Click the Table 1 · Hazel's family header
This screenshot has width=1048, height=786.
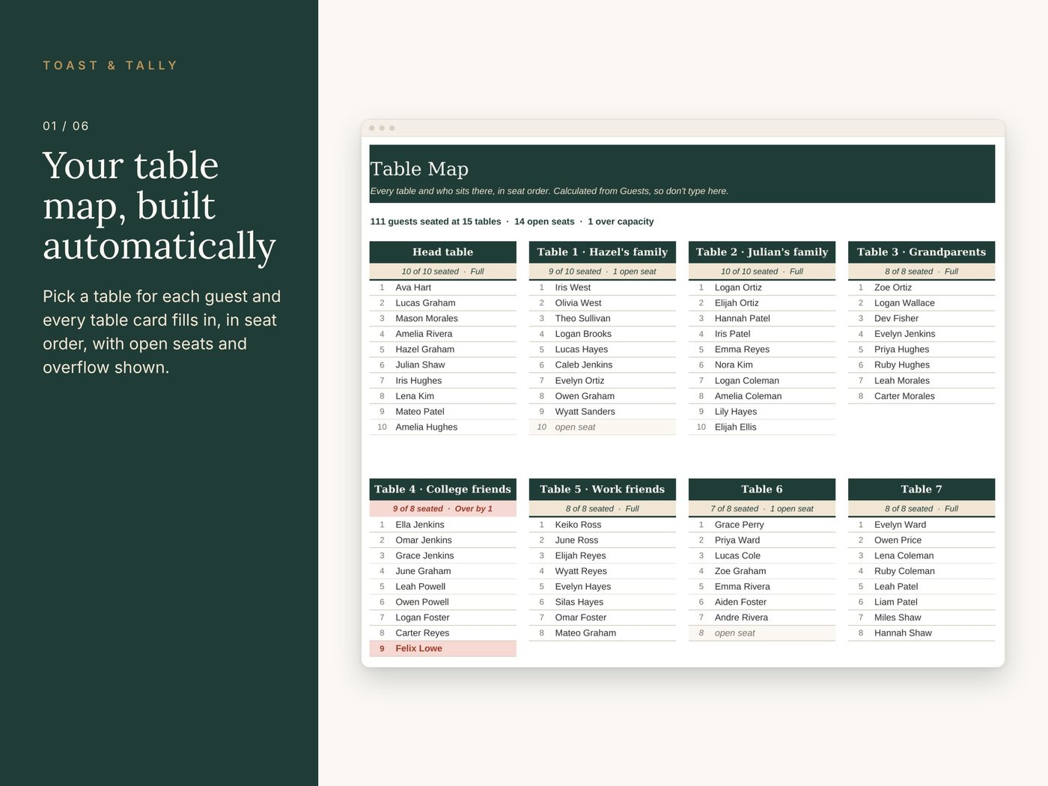point(602,252)
